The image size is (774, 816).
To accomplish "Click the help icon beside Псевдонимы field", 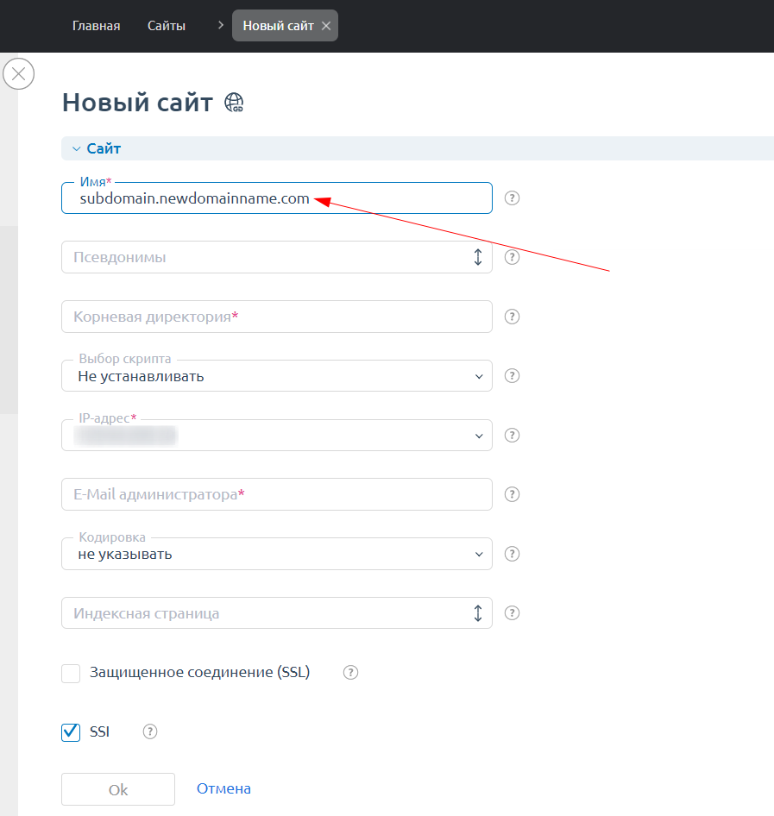I will tap(512, 257).
